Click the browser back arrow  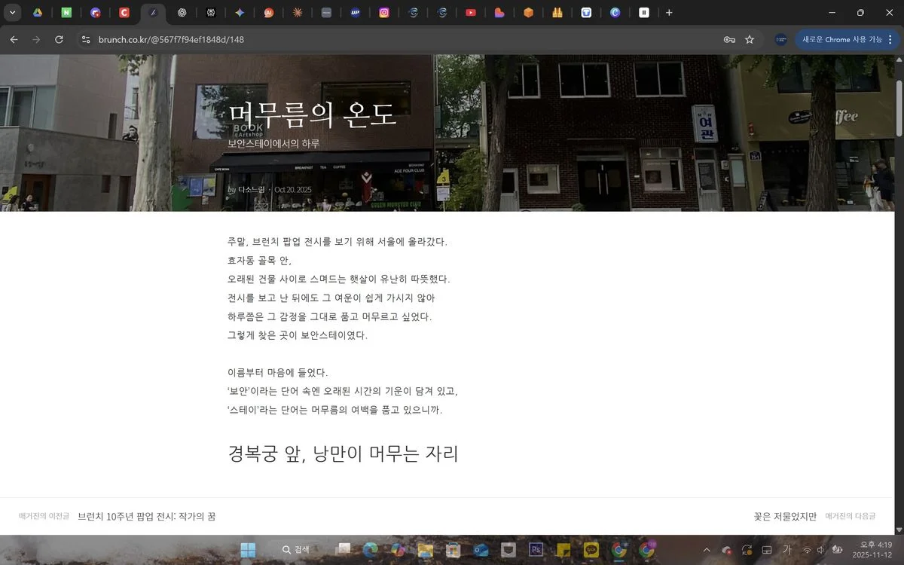[x=14, y=39]
